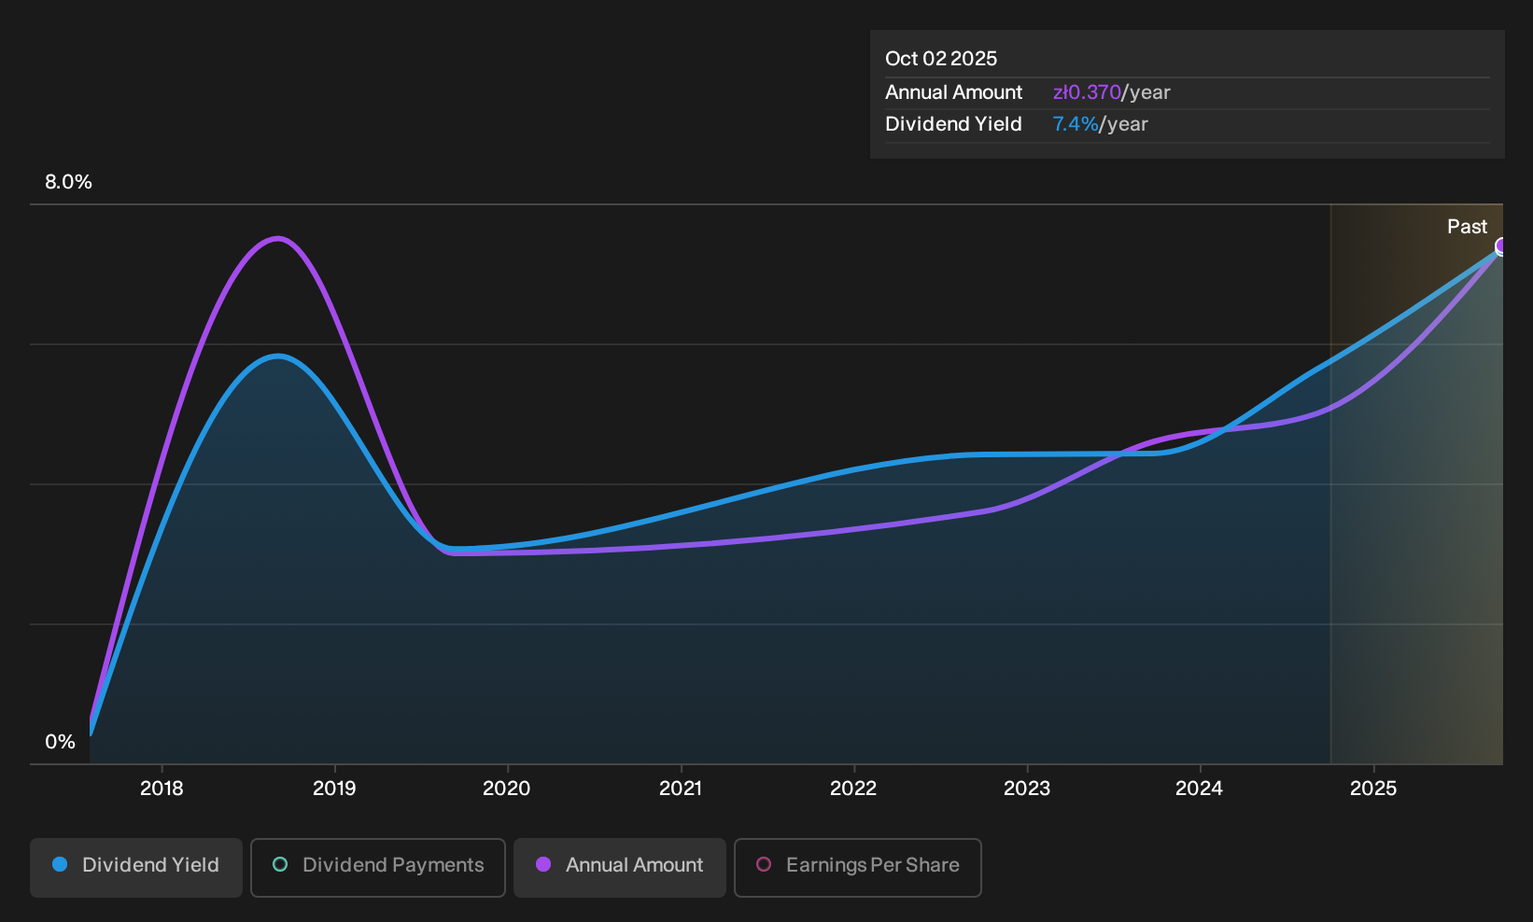
Task: Click the blue Dividend Yield legend dot
Action: click(x=60, y=865)
